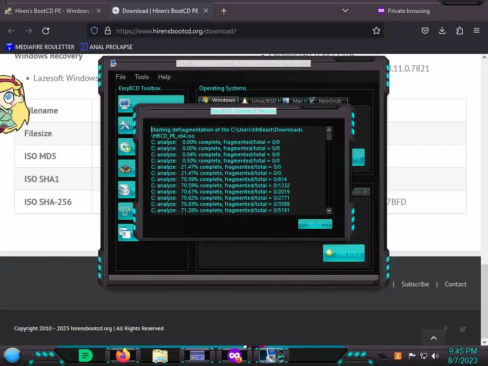Open BCD Deployment recycle-arrows icon

click(125, 211)
